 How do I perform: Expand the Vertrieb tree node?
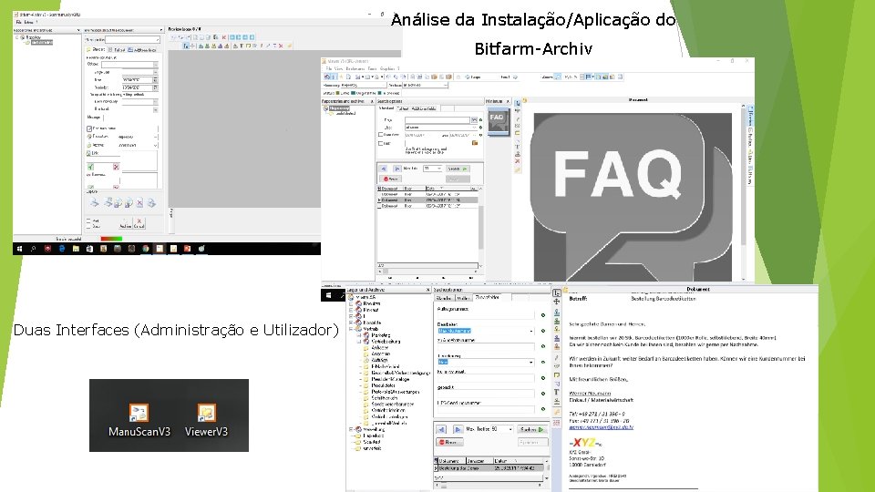[350, 329]
